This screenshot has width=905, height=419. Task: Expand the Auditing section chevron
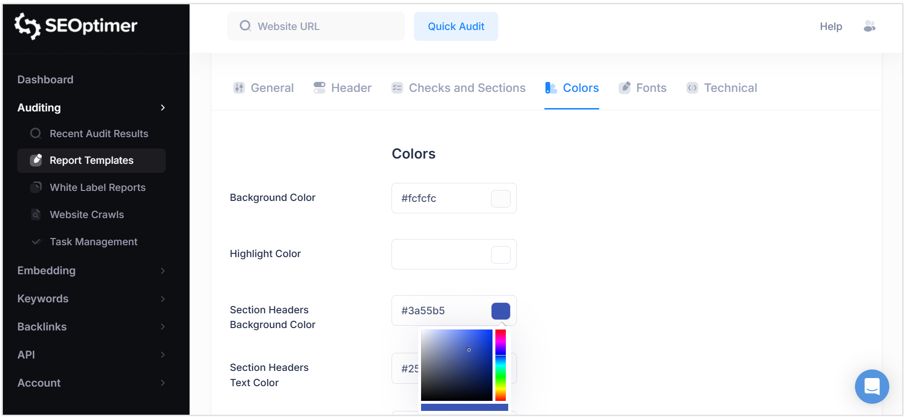point(163,108)
